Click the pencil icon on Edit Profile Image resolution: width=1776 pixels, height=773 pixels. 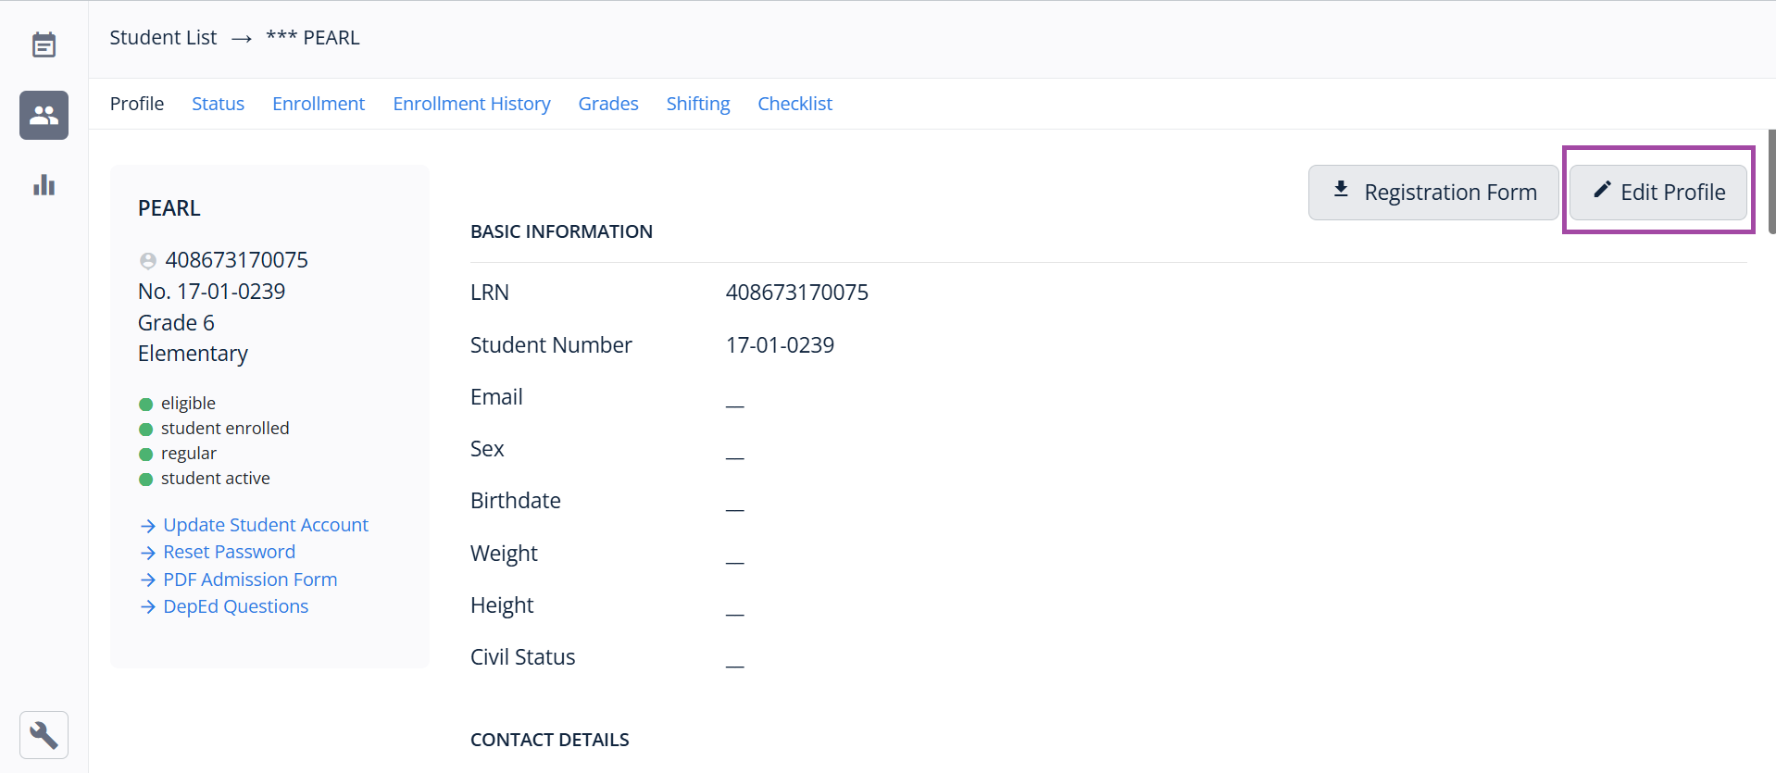point(1602,191)
